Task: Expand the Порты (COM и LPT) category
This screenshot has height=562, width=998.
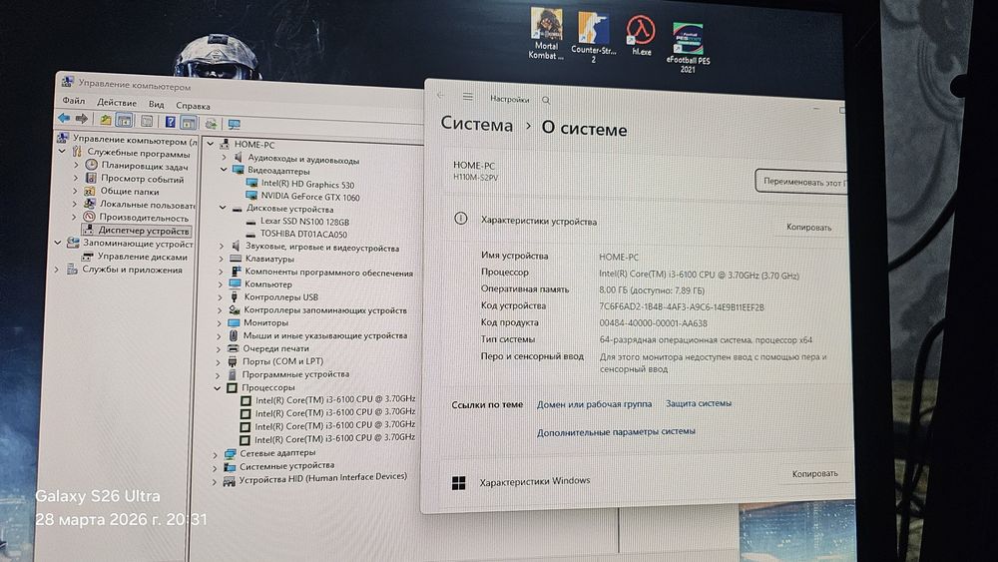Action: [219, 361]
